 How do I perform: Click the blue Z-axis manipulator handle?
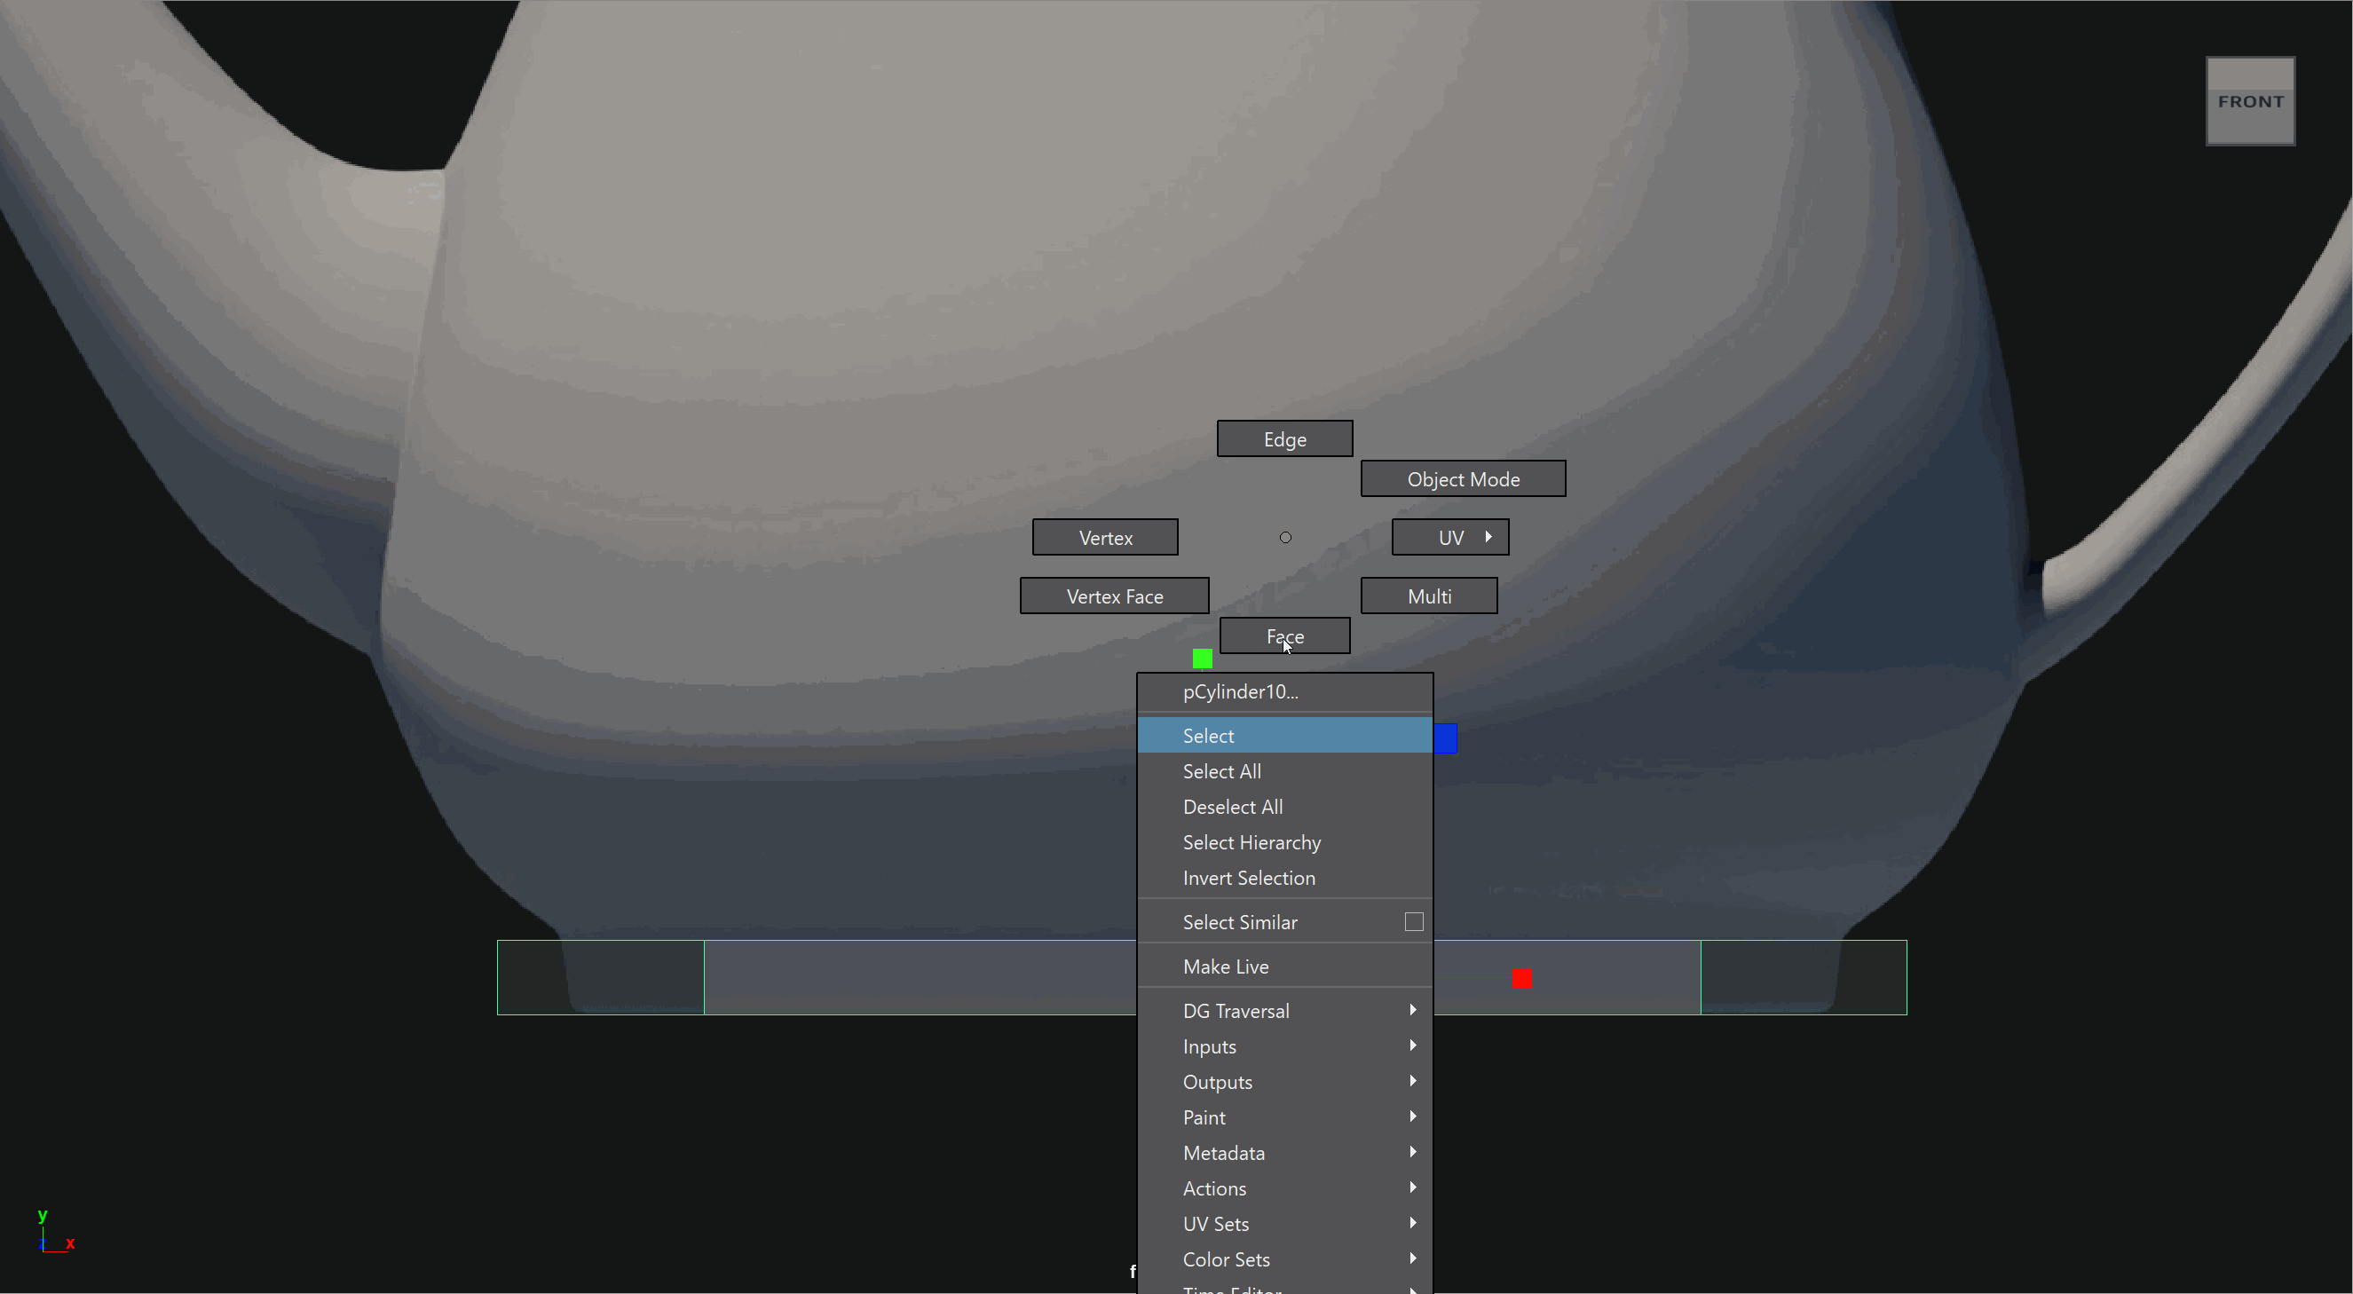[x=1446, y=738]
